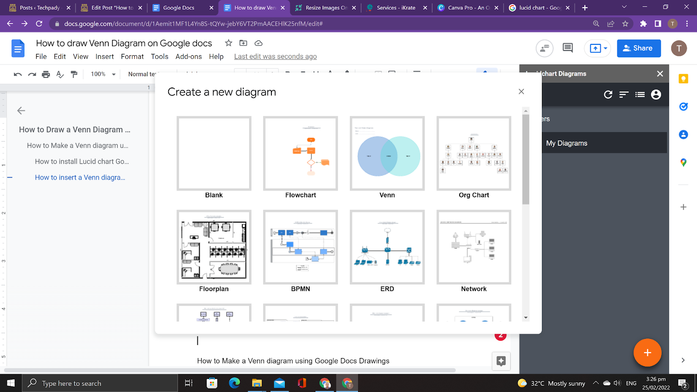
Task: Open the Lucidchart sort options icon
Action: [x=624, y=95]
